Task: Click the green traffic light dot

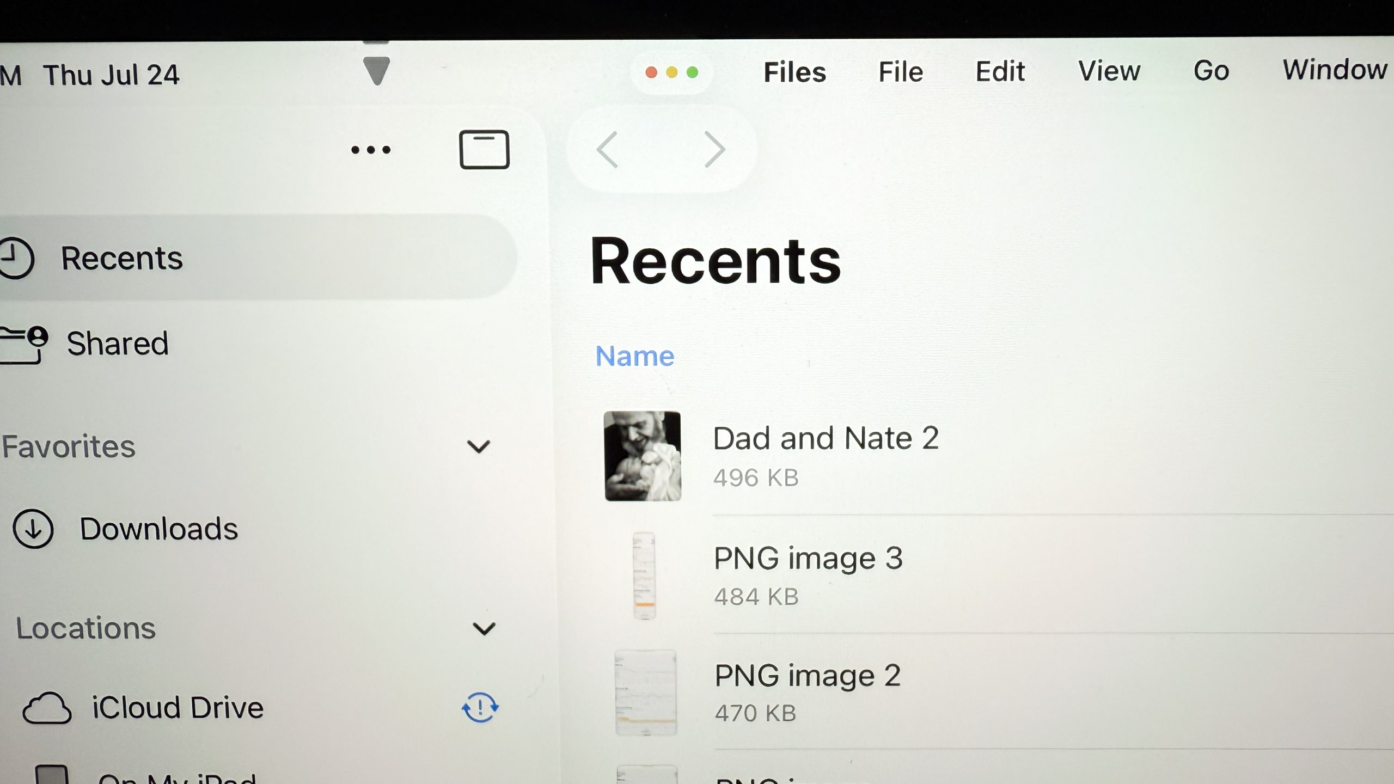Action: pos(692,71)
